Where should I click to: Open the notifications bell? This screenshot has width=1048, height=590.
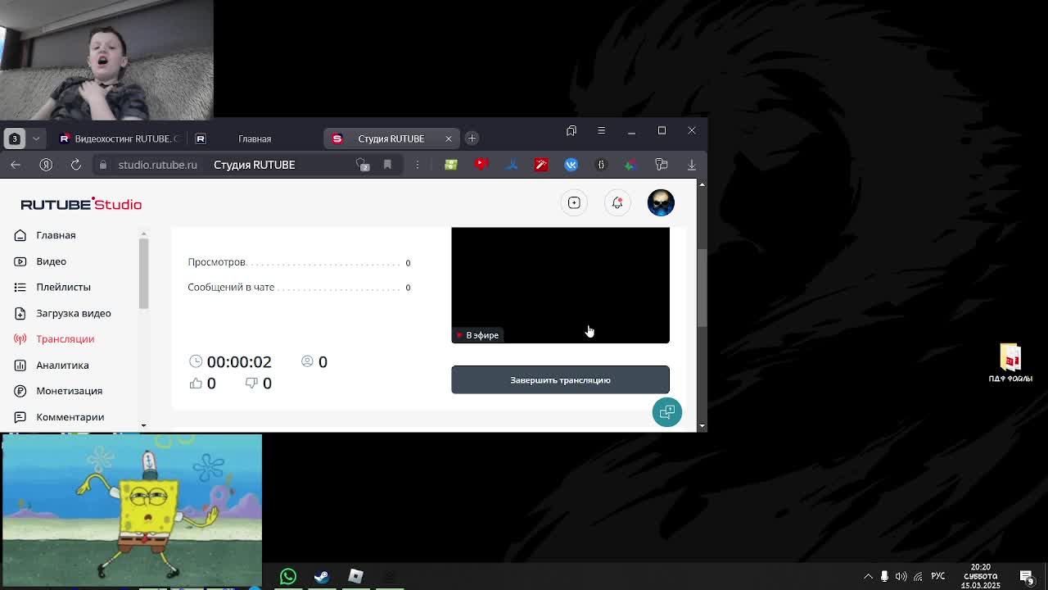617,202
